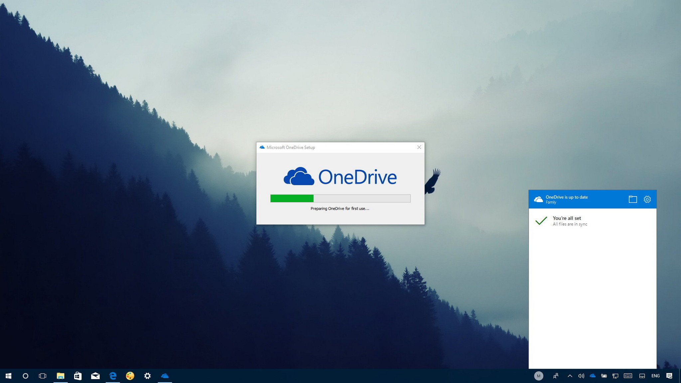Open Task View on the taskbar
Image resolution: width=681 pixels, height=383 pixels.
[43, 376]
